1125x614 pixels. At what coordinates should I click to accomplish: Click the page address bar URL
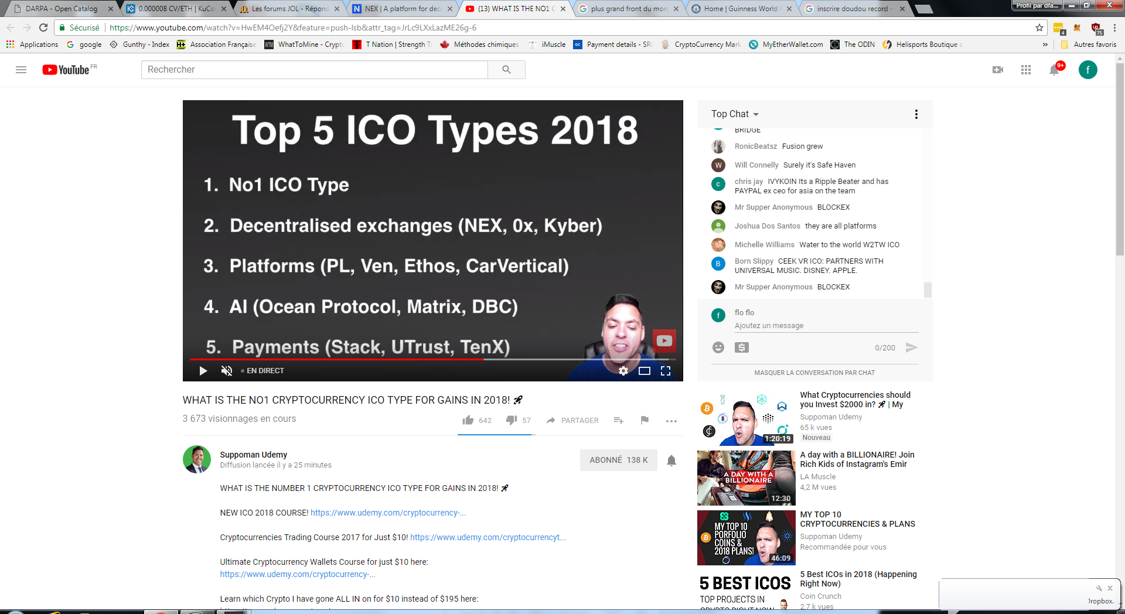point(293,28)
